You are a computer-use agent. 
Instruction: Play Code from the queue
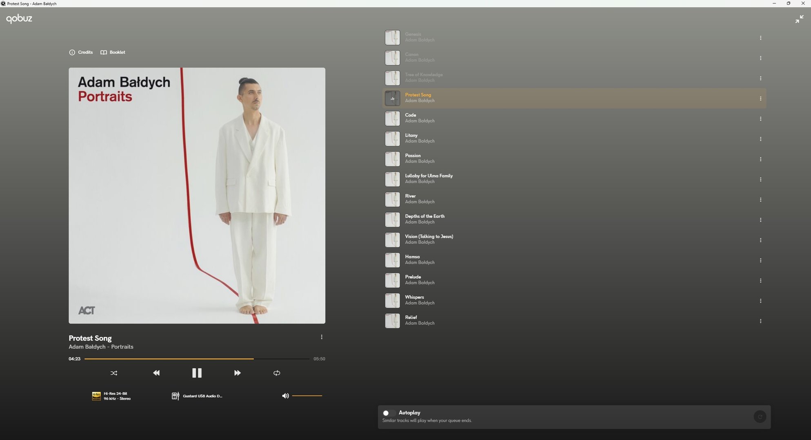pyautogui.click(x=574, y=119)
